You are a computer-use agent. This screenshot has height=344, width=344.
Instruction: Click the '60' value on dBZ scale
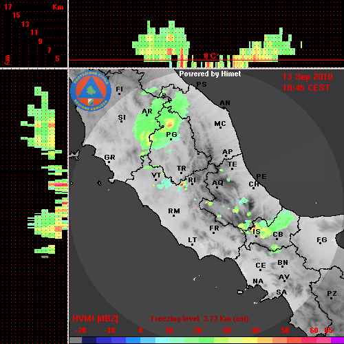314,330
